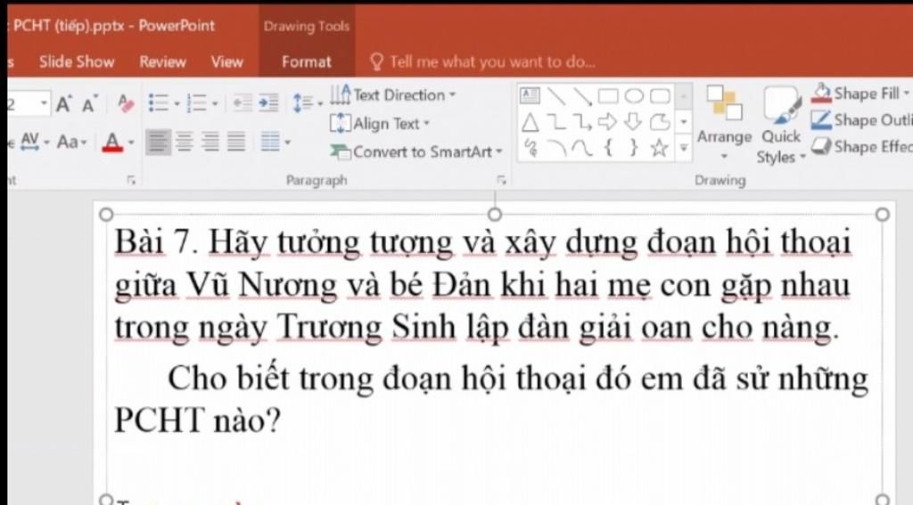The image size is (913, 505).
Task: Open the Change Case Aa menu
Action: click(72, 142)
